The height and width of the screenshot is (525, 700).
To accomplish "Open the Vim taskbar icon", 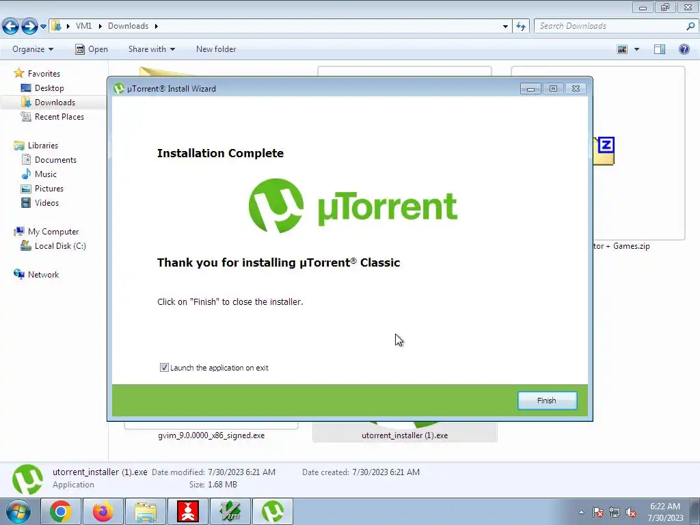I will coord(230,511).
